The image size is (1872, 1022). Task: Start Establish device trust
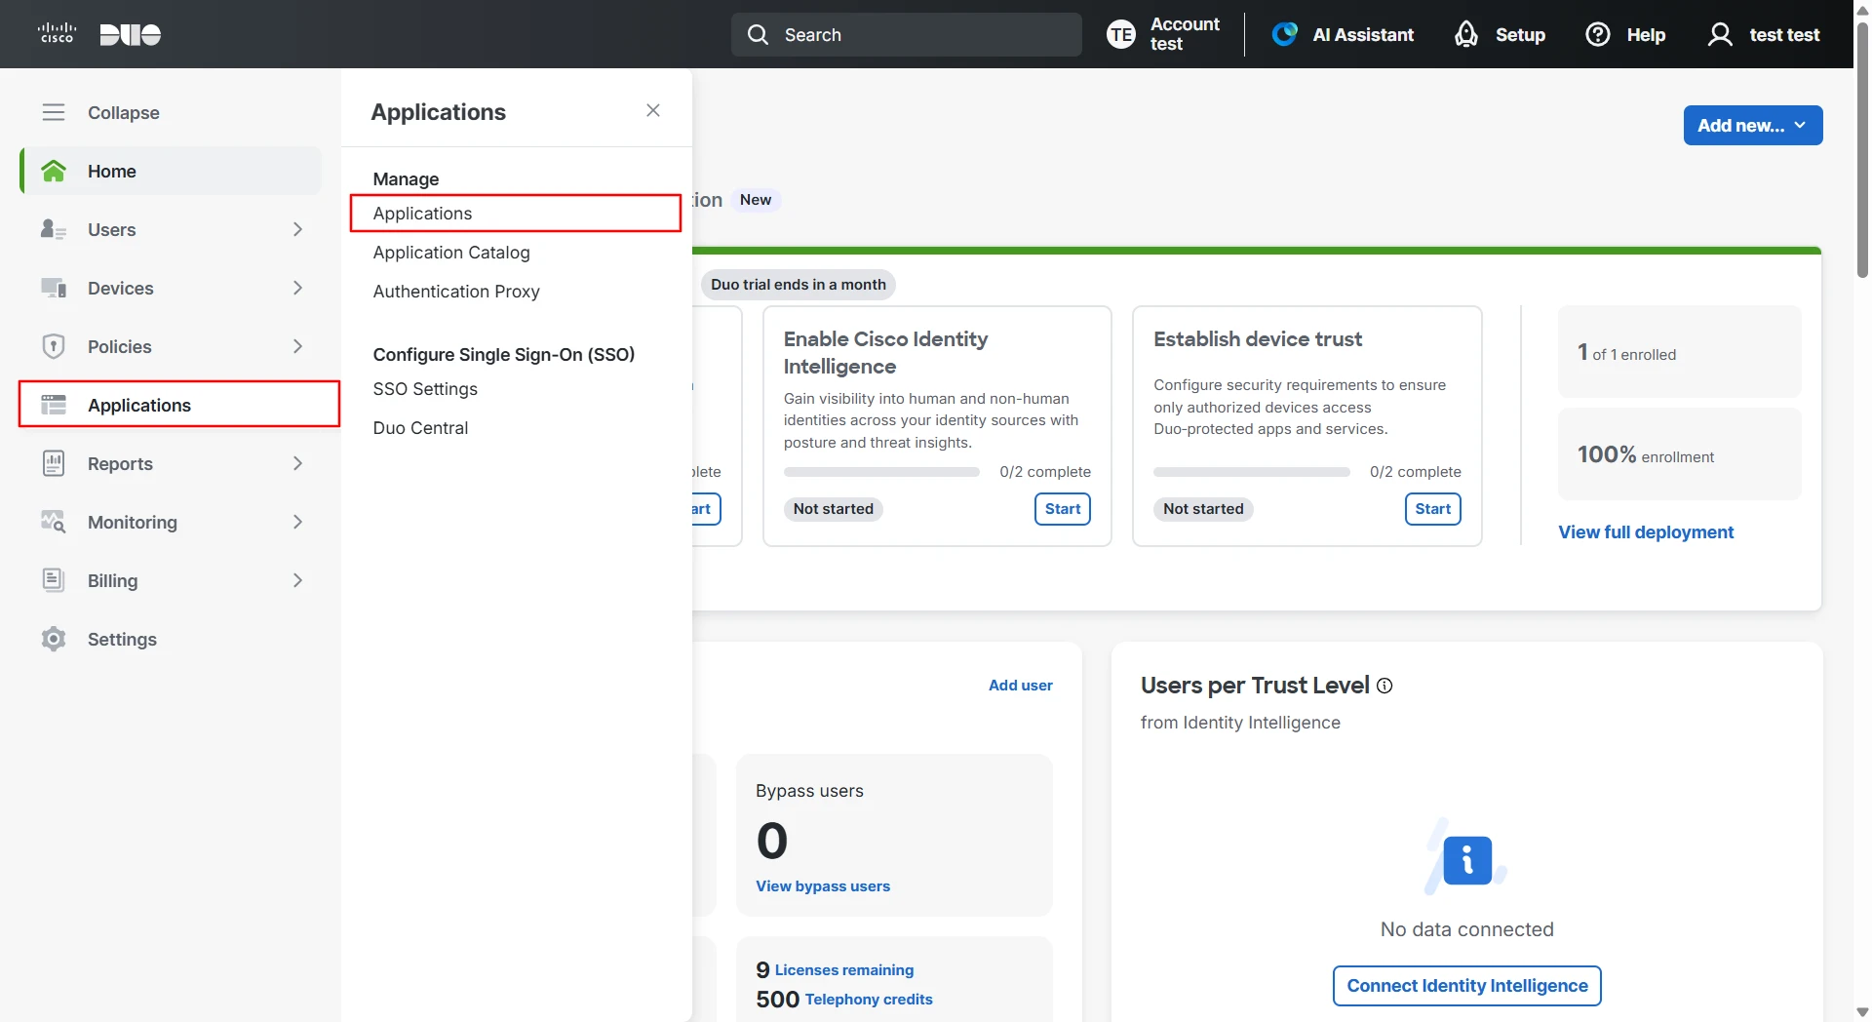[x=1433, y=509]
